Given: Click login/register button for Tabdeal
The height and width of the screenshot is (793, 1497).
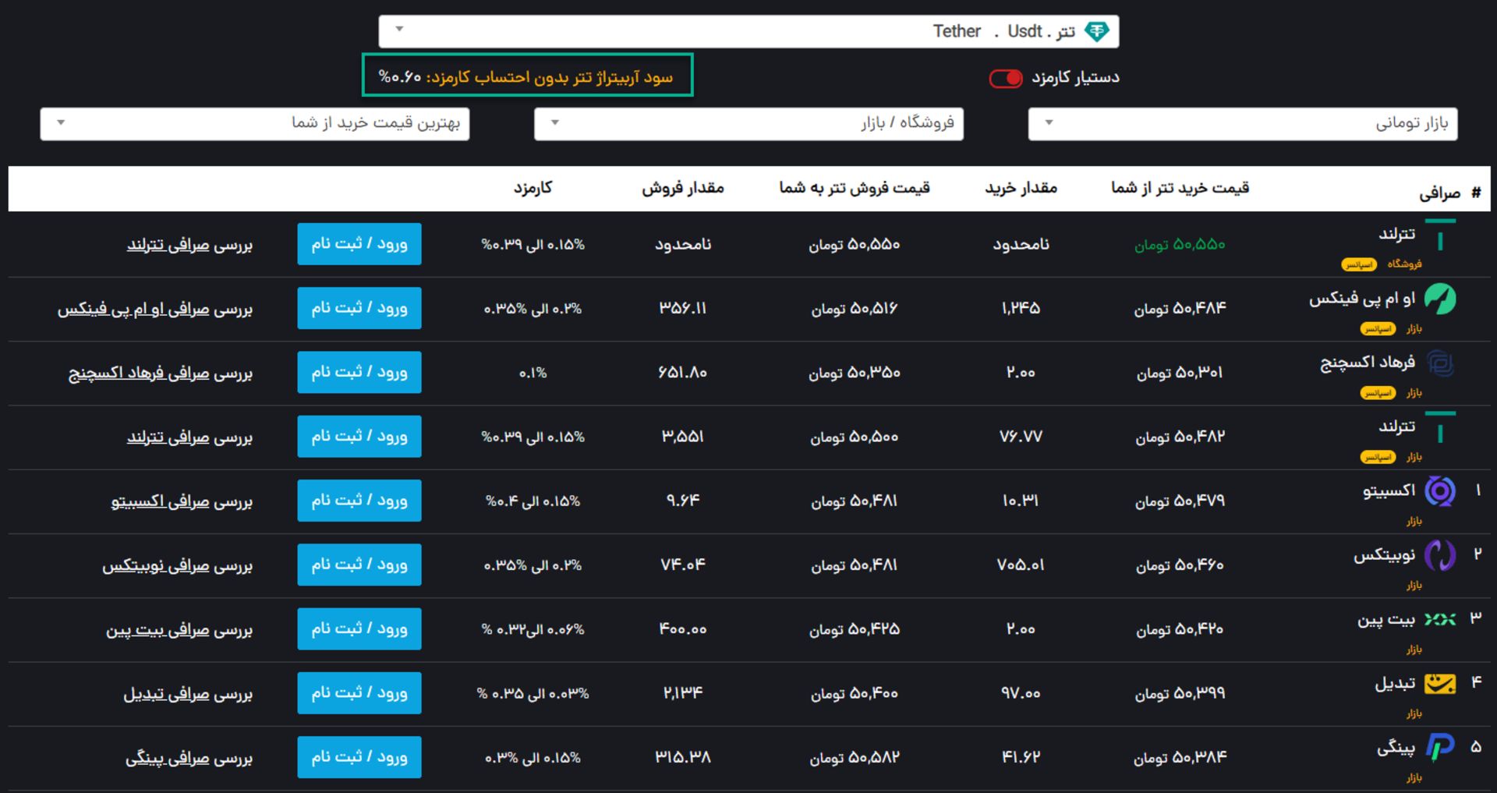Looking at the screenshot, I should click(359, 692).
